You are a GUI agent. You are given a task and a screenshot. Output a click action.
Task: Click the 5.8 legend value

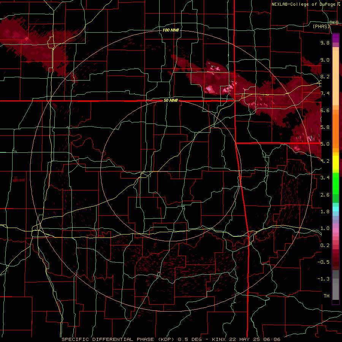tap(325, 127)
